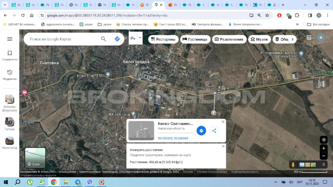This screenshot has height=187, width=333.
Task: Zoom in with the plus button
Action: [x=324, y=148]
